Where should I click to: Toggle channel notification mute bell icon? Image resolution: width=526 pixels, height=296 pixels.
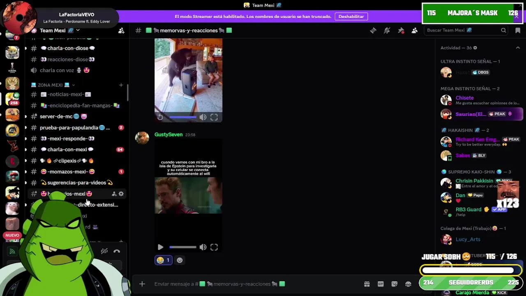click(387, 30)
